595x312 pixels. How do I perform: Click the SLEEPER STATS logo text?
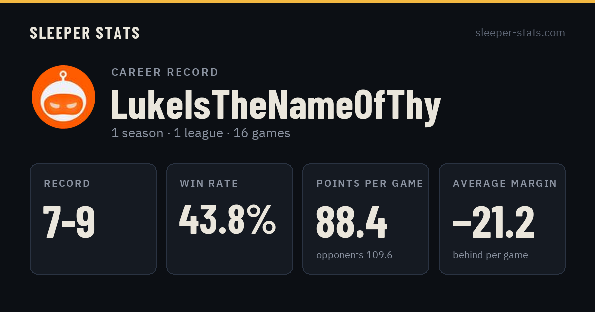click(85, 33)
